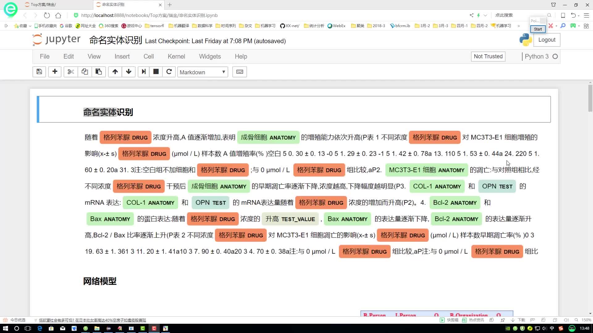
Task: Open the browser main menu icon
Action: click(586, 15)
